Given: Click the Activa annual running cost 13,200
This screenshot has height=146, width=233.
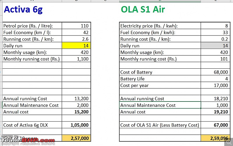Looking at the screenshot, I should 76,98.
